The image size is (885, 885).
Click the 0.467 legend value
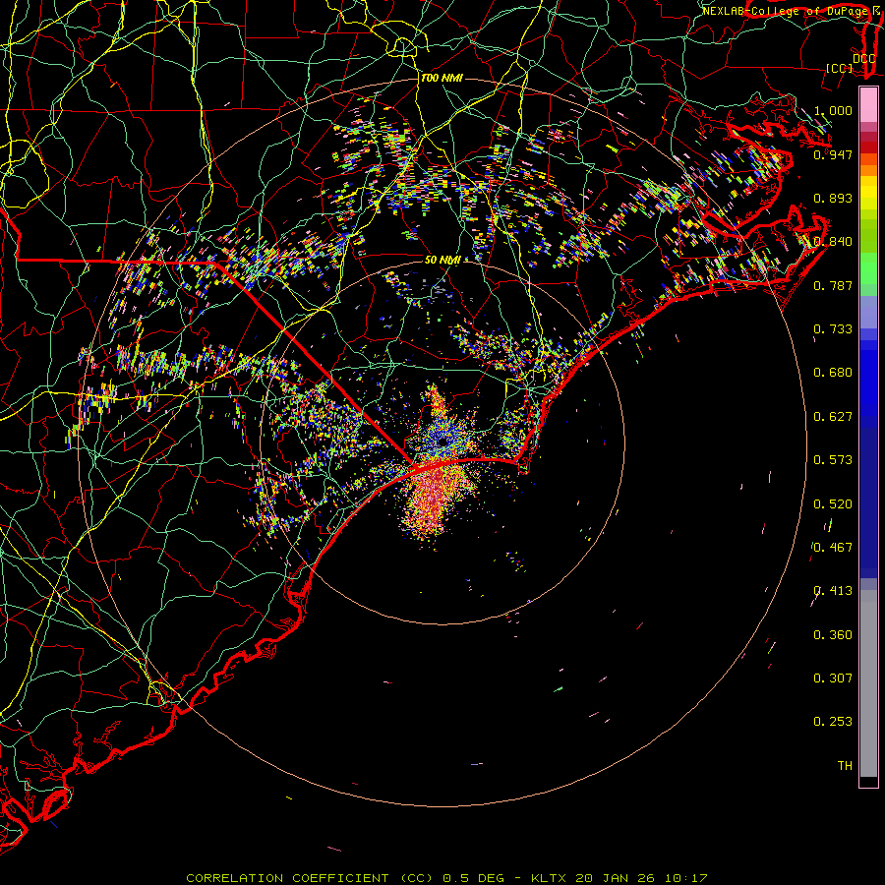click(833, 548)
